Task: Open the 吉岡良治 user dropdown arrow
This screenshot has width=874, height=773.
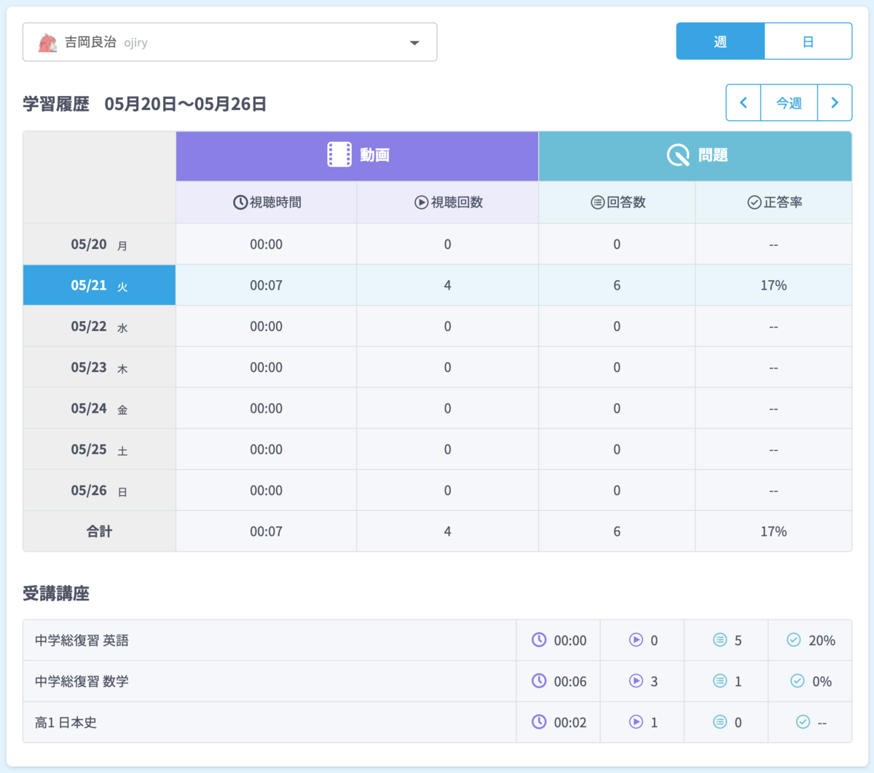Action: click(x=414, y=43)
